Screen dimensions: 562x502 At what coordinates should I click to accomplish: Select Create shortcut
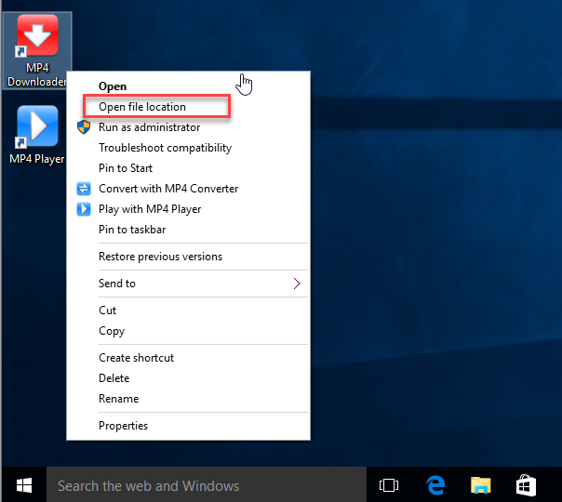(189, 358)
